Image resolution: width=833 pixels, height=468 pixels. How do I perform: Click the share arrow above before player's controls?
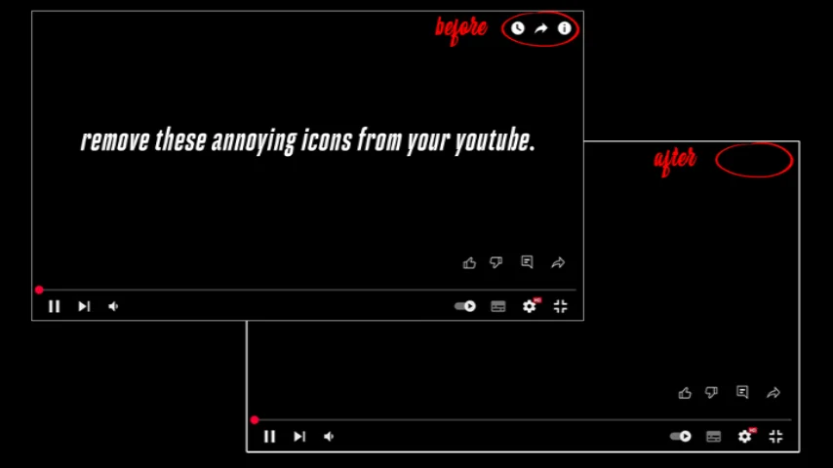tap(558, 262)
